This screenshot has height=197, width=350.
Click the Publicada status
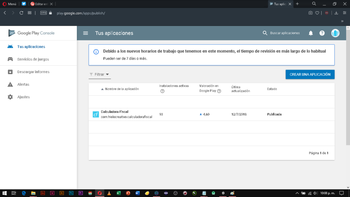(x=274, y=114)
